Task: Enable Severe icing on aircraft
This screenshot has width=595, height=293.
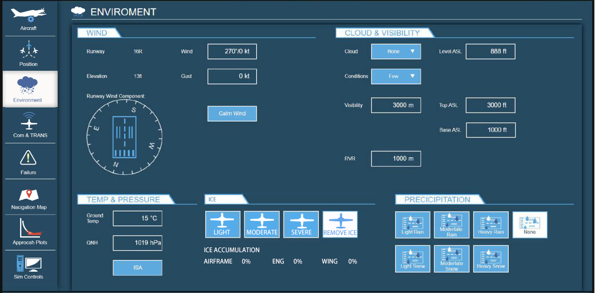Action: (301, 225)
